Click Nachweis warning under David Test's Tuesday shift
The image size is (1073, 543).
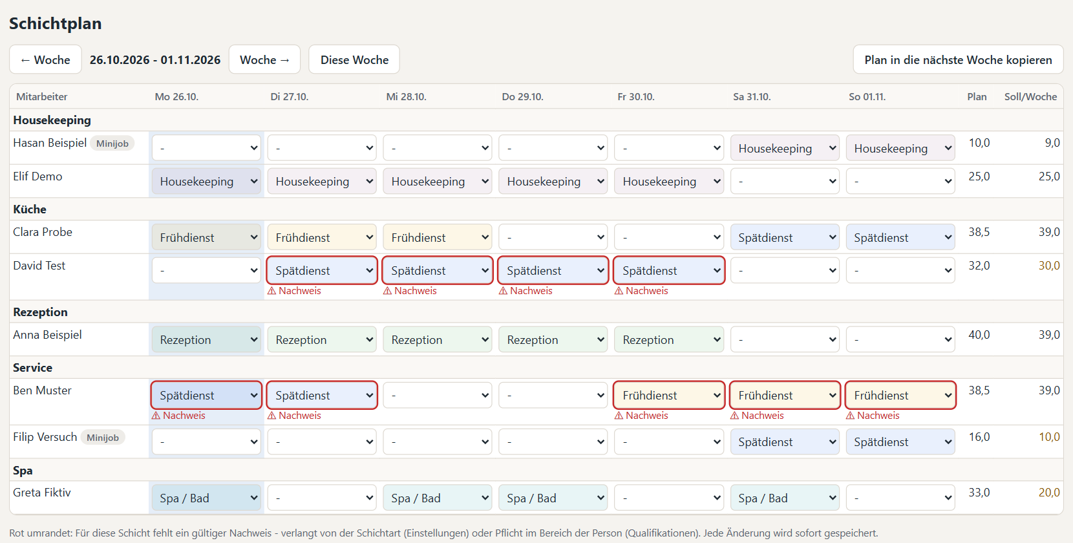tap(294, 291)
